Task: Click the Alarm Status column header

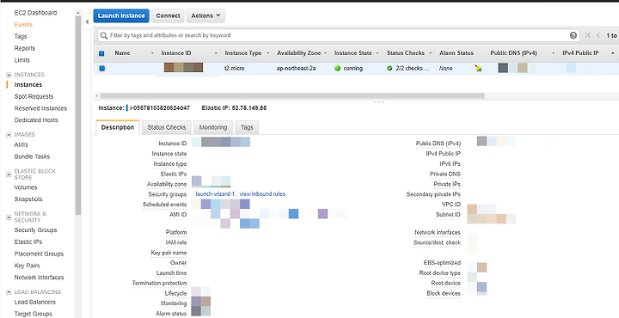Action: click(x=457, y=53)
